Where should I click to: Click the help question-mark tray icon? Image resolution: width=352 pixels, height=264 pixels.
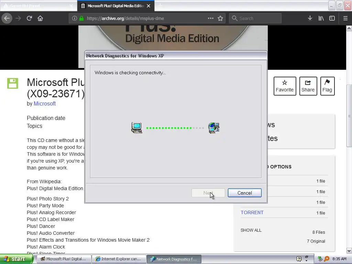coord(299,259)
